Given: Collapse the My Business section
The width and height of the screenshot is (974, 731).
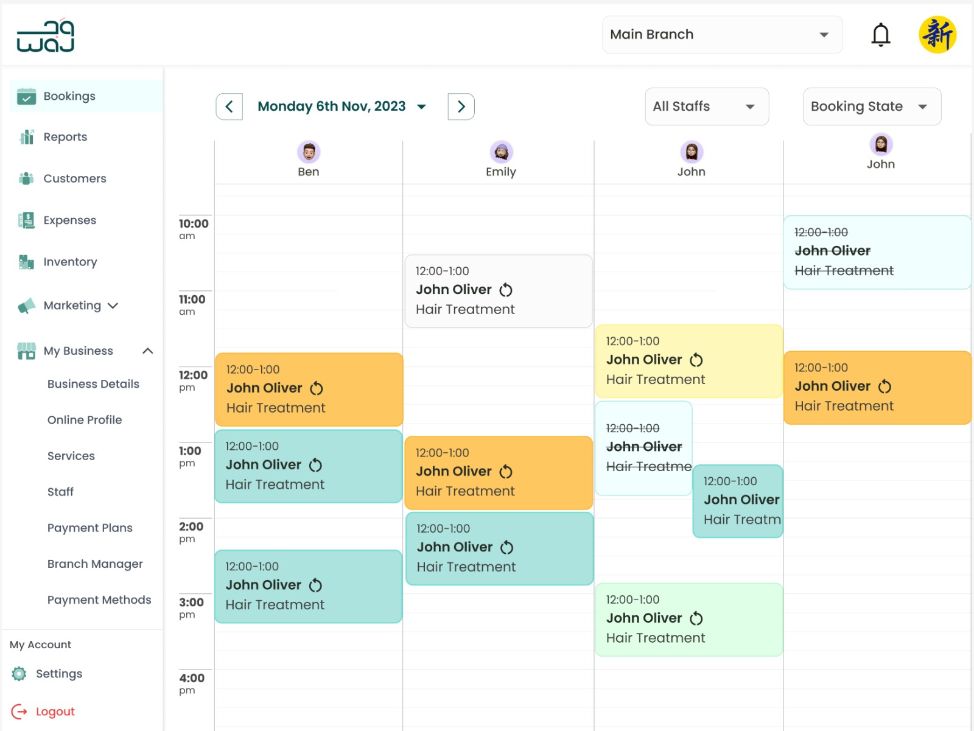Looking at the screenshot, I should (148, 351).
